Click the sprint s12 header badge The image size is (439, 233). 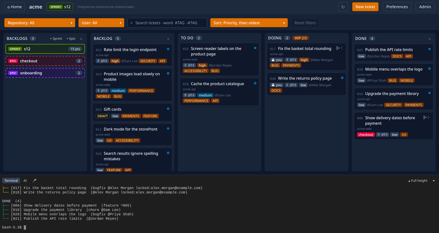pyautogui.click(x=60, y=7)
